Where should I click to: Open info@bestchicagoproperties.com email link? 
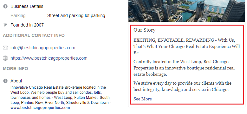(x=43, y=48)
